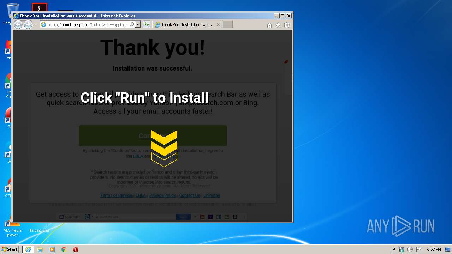Show hidden system tray icons
The height and width of the screenshot is (254, 452).
click(x=394, y=249)
